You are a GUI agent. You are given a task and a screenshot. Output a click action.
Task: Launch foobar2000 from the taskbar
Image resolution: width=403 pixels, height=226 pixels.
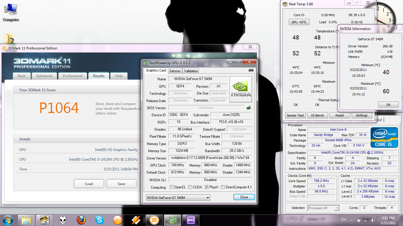click(x=63, y=220)
